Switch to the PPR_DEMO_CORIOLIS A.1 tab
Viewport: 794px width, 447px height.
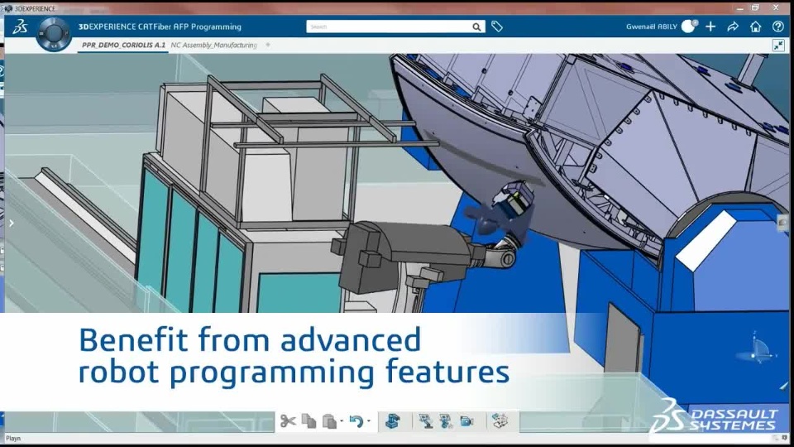pyautogui.click(x=123, y=45)
